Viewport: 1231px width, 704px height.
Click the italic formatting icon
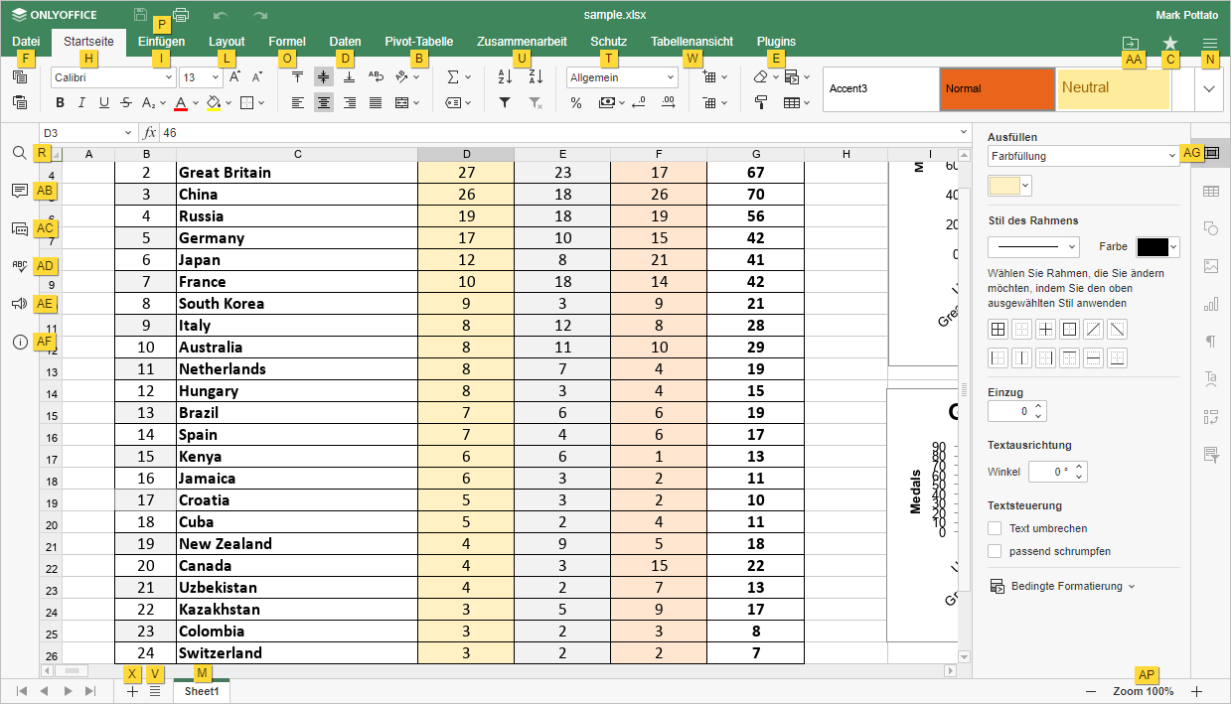pyautogui.click(x=81, y=102)
